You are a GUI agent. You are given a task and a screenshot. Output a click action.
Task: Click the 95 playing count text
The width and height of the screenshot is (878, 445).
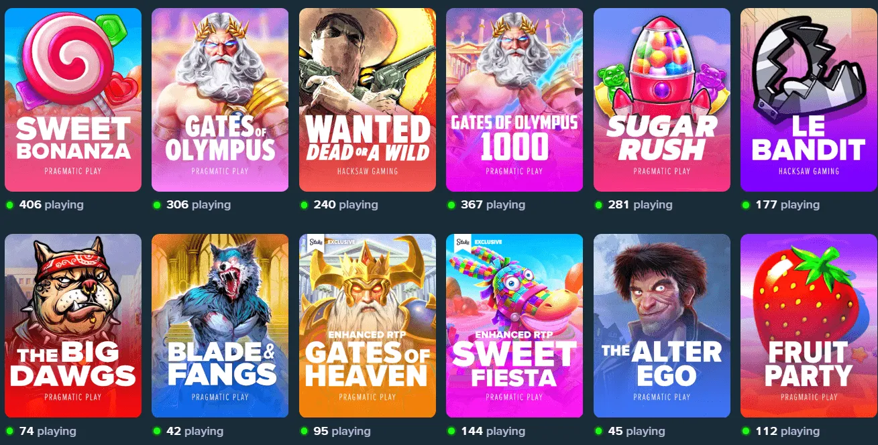click(342, 431)
